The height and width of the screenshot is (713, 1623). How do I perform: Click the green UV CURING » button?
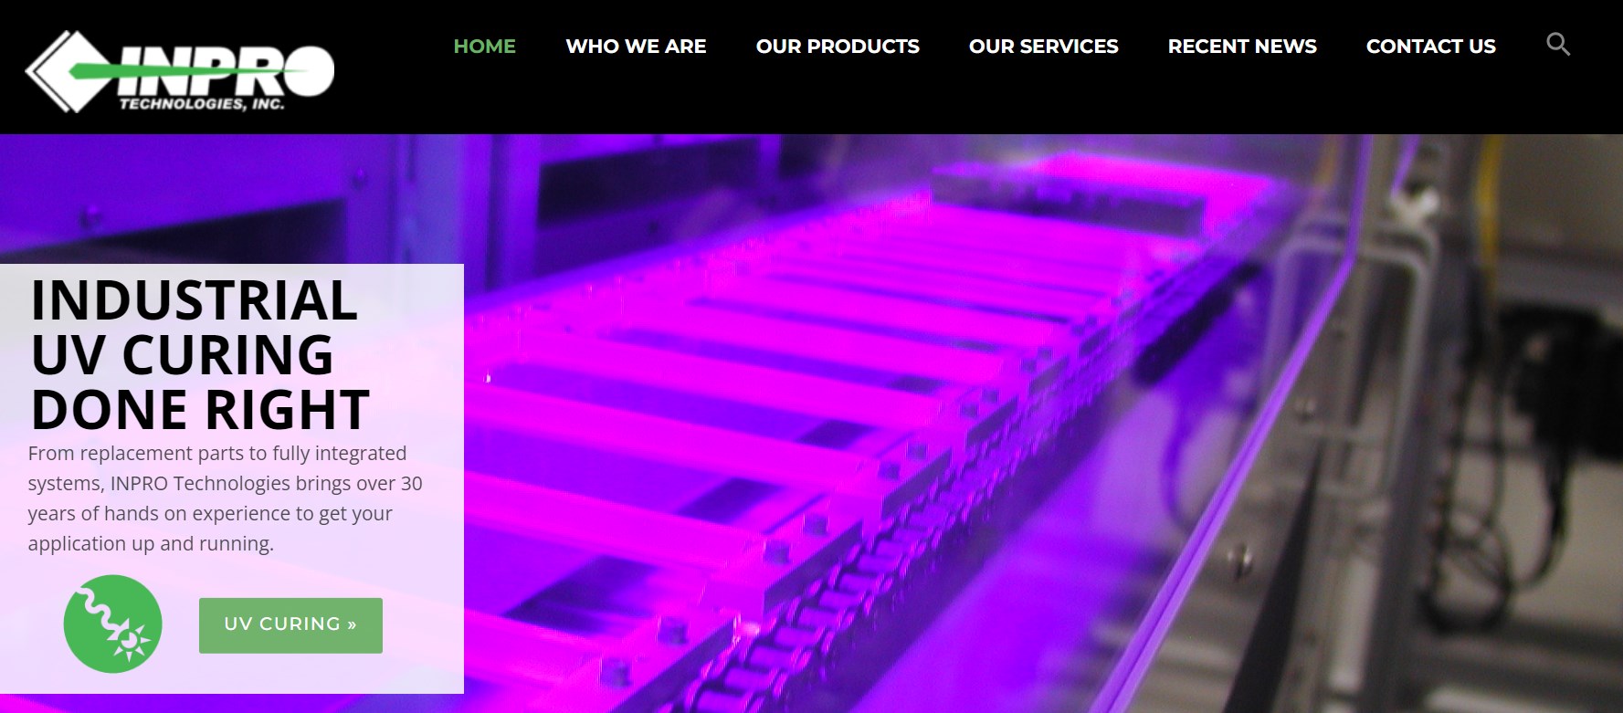[x=290, y=625]
